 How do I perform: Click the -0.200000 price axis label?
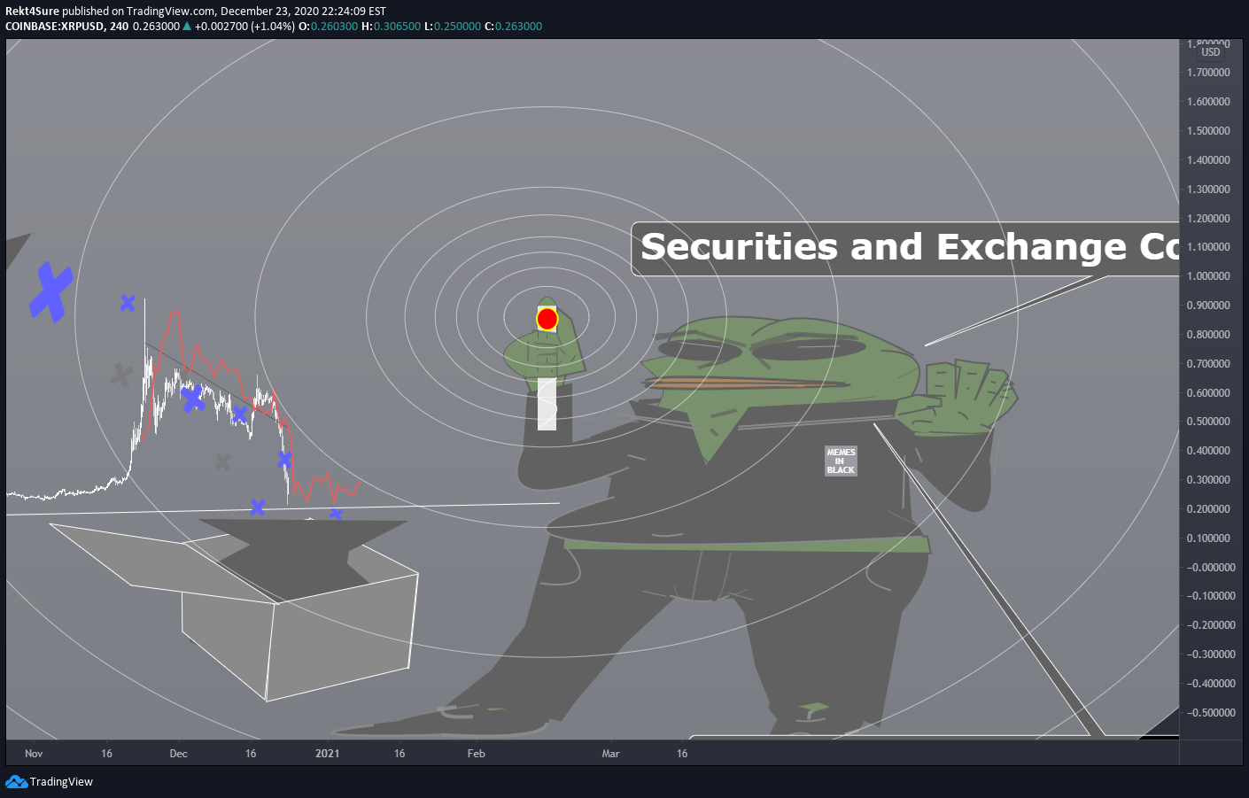[x=1211, y=625]
